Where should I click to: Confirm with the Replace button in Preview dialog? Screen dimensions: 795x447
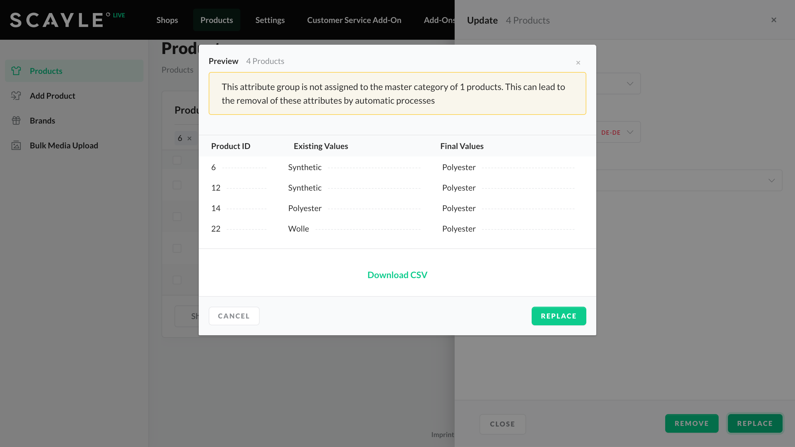[x=558, y=316]
